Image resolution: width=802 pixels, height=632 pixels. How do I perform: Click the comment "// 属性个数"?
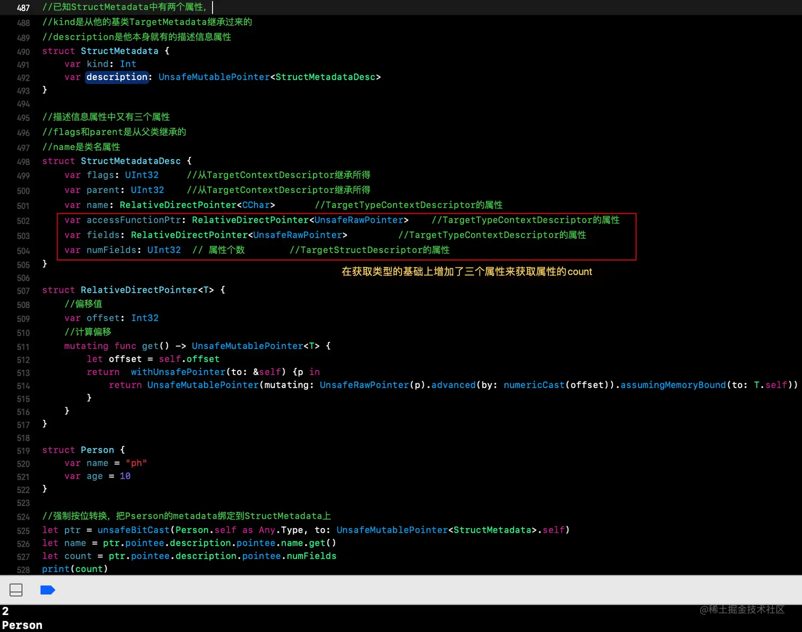219,250
